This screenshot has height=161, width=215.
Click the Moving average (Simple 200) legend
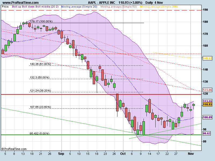159,6
